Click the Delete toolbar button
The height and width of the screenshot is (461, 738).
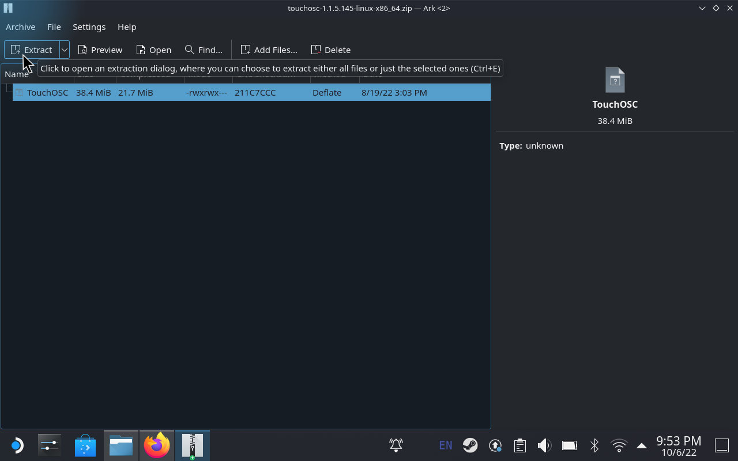(331, 50)
